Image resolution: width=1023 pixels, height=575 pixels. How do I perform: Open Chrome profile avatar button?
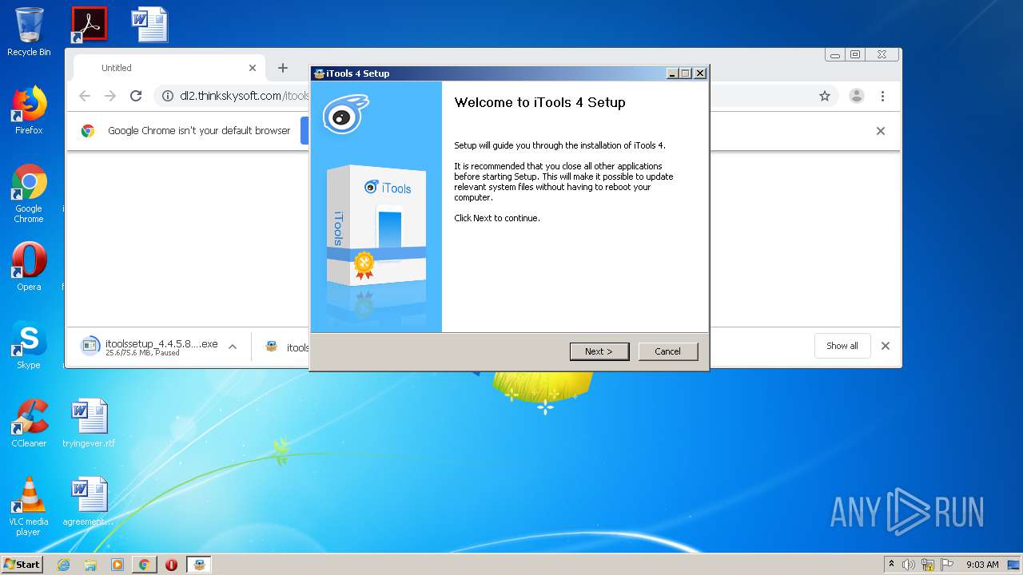[857, 96]
